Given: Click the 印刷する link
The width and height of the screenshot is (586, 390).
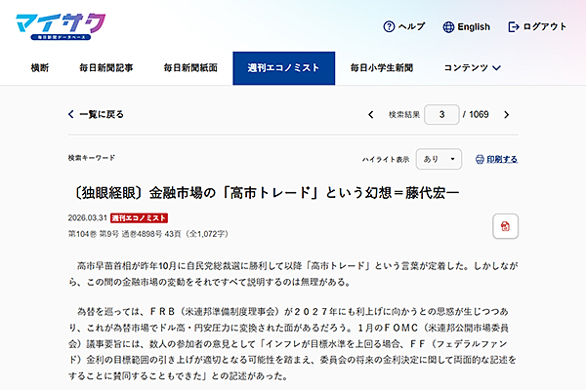Looking at the screenshot, I should pos(502,159).
